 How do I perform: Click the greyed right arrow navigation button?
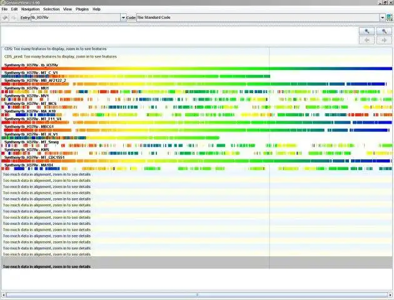(384, 40)
